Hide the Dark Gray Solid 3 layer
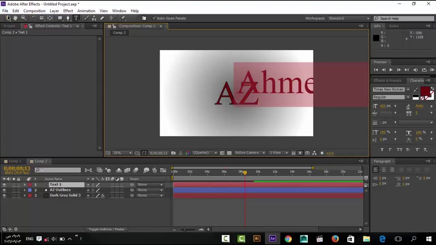 coord(4,196)
